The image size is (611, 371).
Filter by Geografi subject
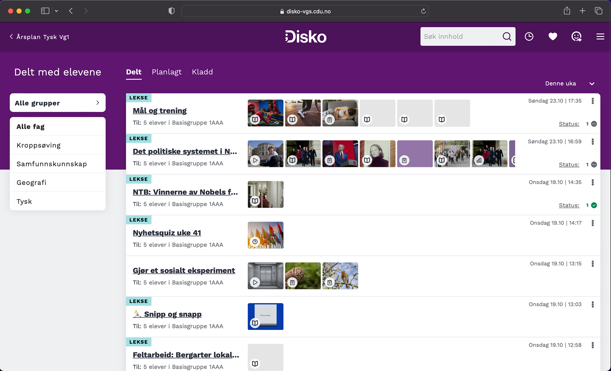(x=58, y=182)
